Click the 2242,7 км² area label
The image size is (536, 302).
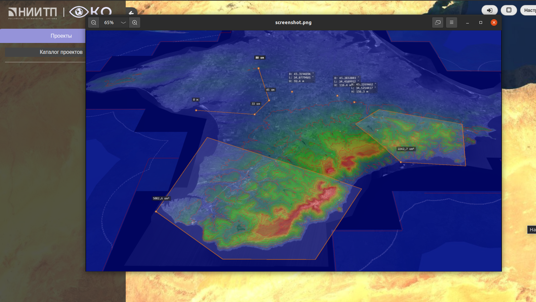[406, 149]
